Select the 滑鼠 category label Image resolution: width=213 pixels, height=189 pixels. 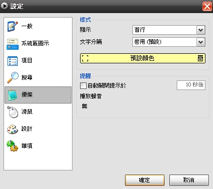[x=27, y=112]
